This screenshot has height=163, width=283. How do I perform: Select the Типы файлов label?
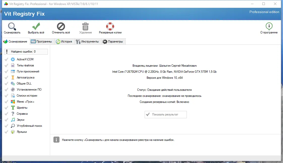(x=25, y=65)
